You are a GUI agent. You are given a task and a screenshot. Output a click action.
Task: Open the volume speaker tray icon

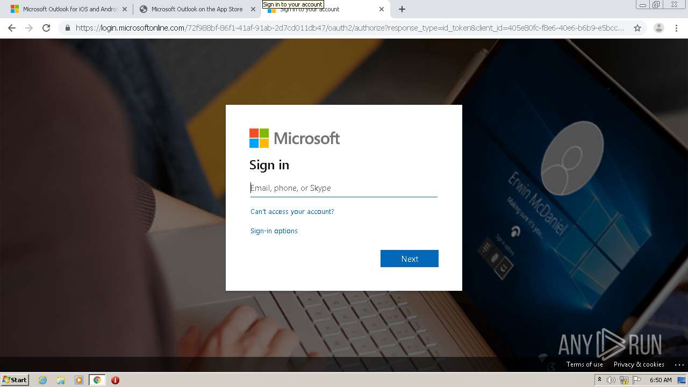(x=611, y=380)
